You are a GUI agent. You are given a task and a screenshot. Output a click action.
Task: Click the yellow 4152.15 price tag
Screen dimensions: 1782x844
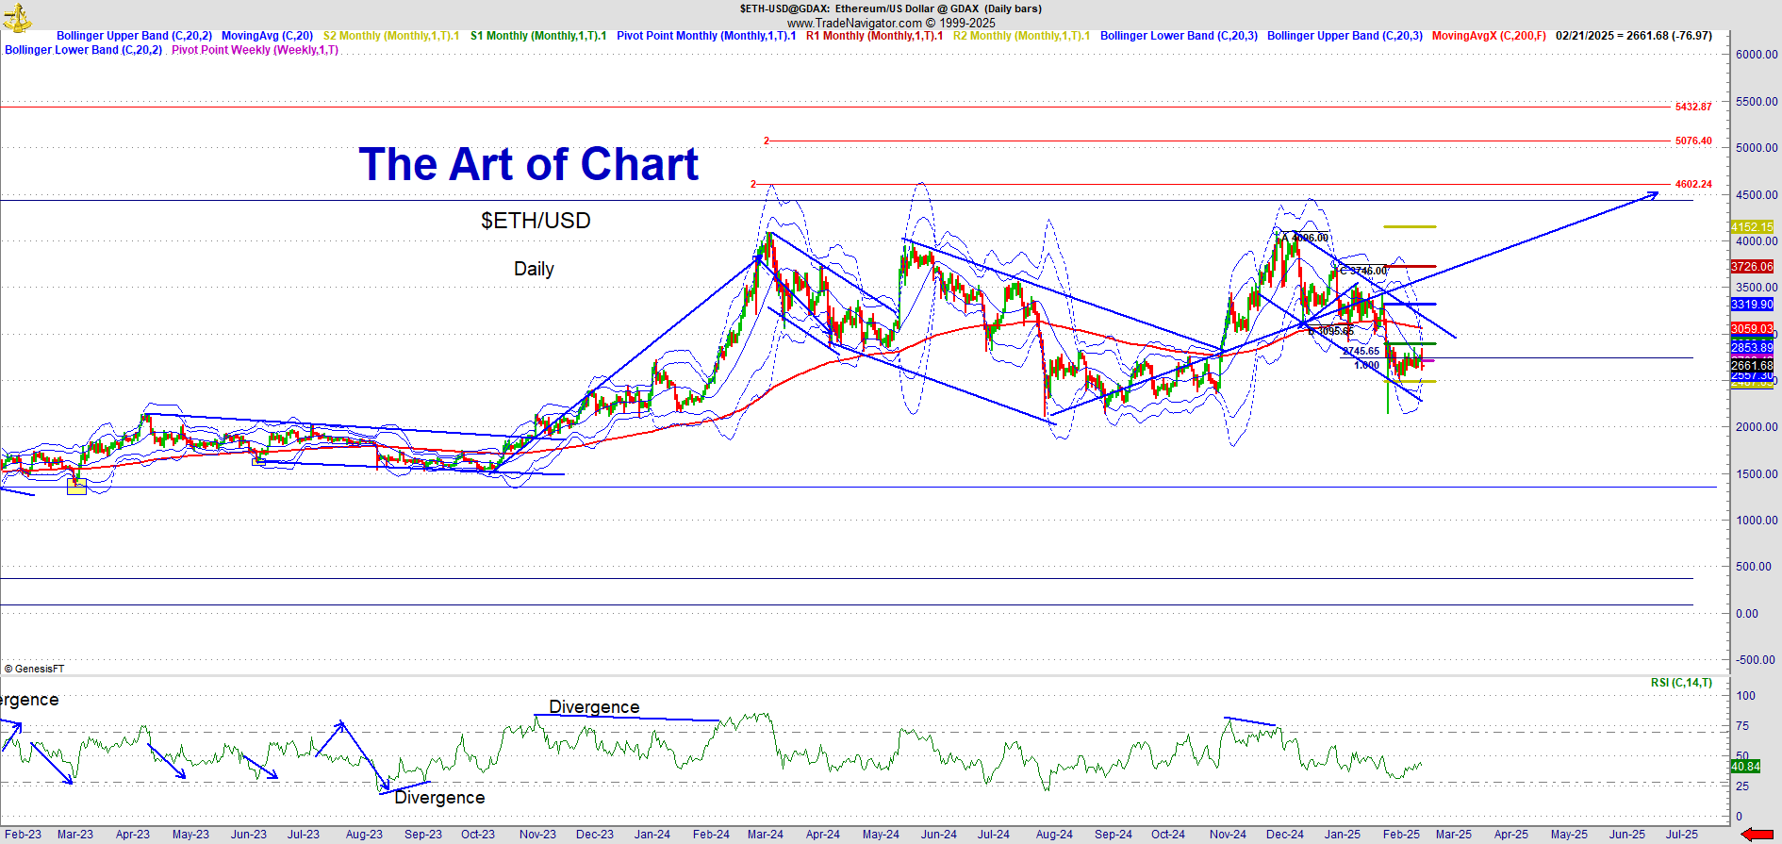(x=1751, y=227)
